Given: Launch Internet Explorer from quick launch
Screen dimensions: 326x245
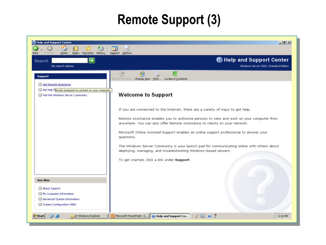Looking at the screenshot, I should coord(58,216).
